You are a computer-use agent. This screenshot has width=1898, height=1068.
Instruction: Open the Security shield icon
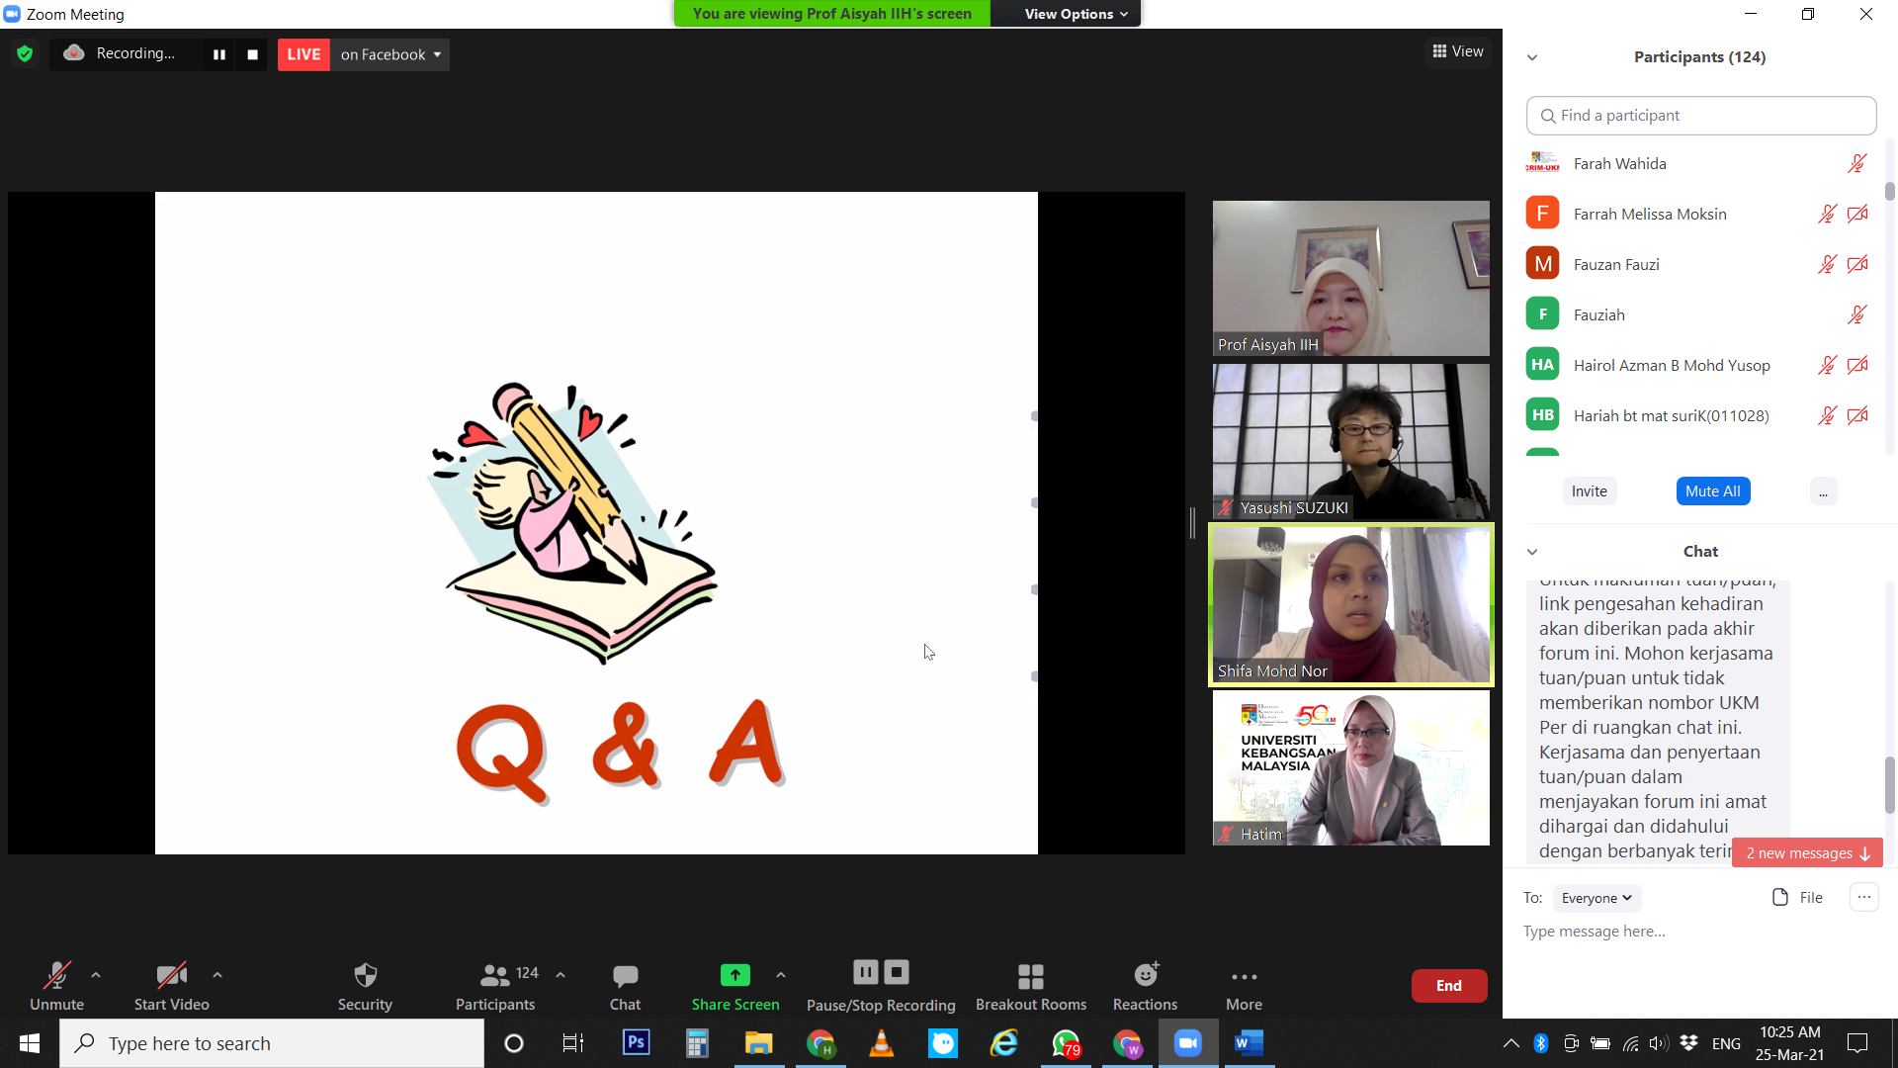click(x=365, y=976)
